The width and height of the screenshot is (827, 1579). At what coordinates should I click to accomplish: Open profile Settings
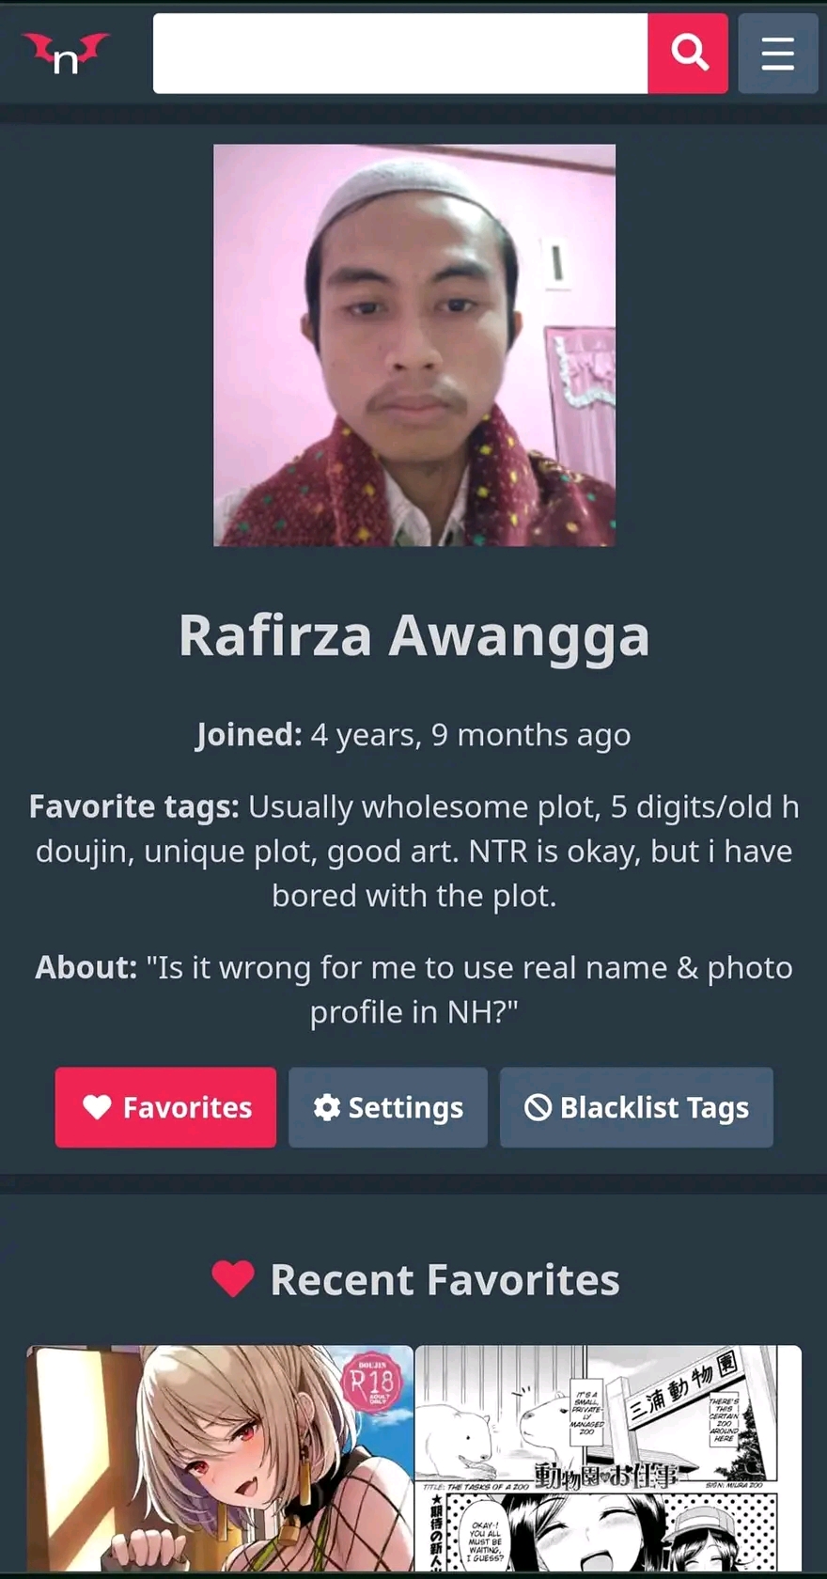click(x=388, y=1107)
